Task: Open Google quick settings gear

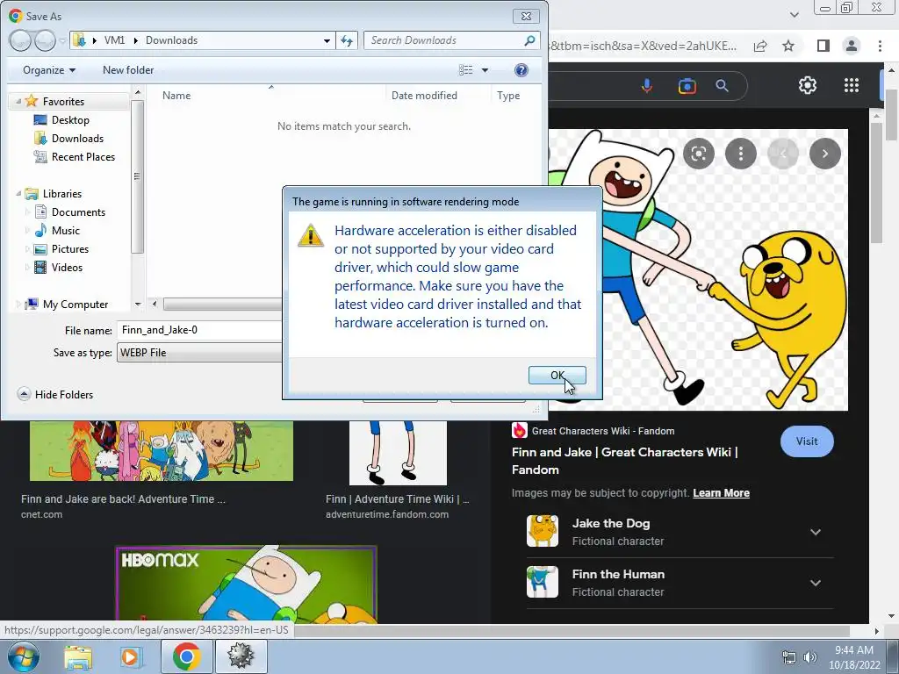Action: [808, 85]
